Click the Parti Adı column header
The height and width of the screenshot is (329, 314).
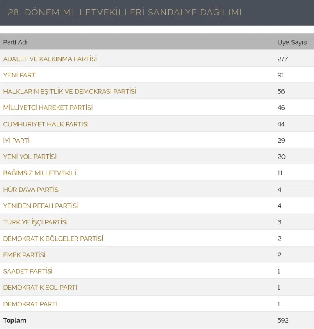pos(15,42)
